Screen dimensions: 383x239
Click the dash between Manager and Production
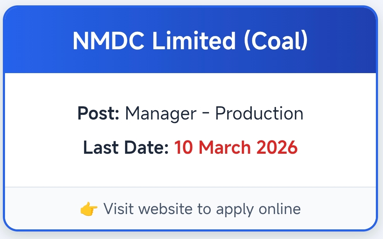206,114
